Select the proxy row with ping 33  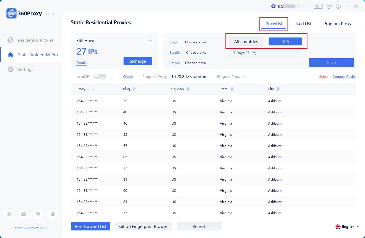[x=213, y=134]
